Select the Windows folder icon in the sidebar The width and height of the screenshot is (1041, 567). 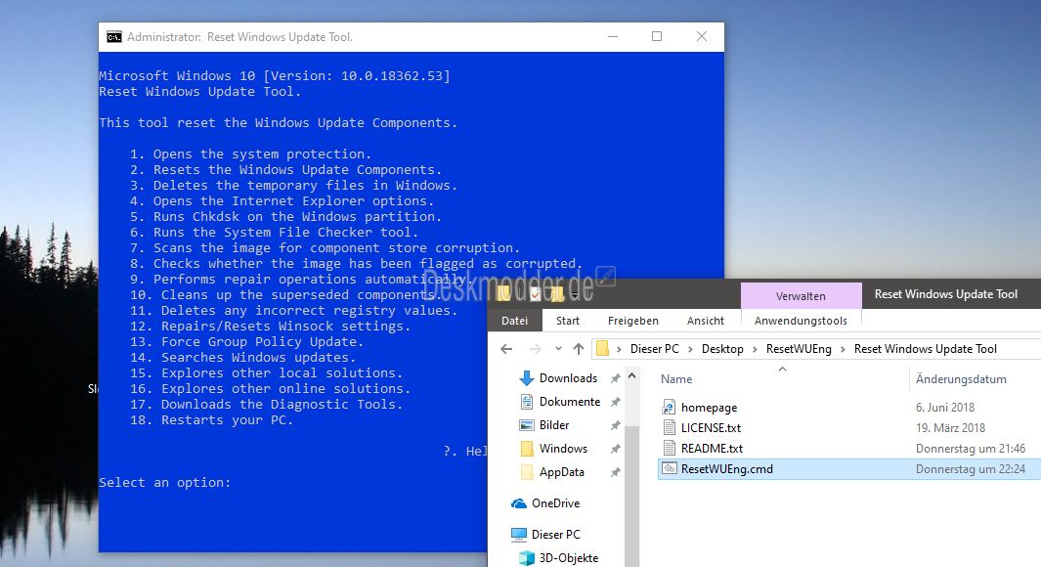[x=527, y=449]
